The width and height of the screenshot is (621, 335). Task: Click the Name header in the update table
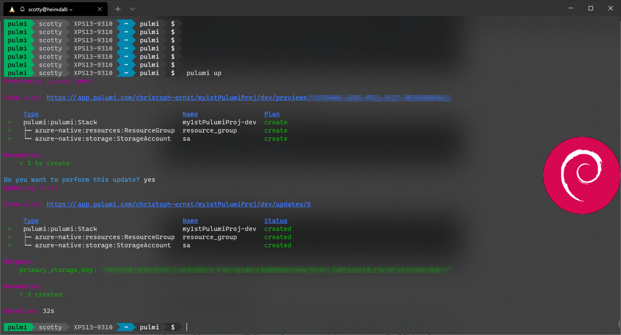click(190, 221)
